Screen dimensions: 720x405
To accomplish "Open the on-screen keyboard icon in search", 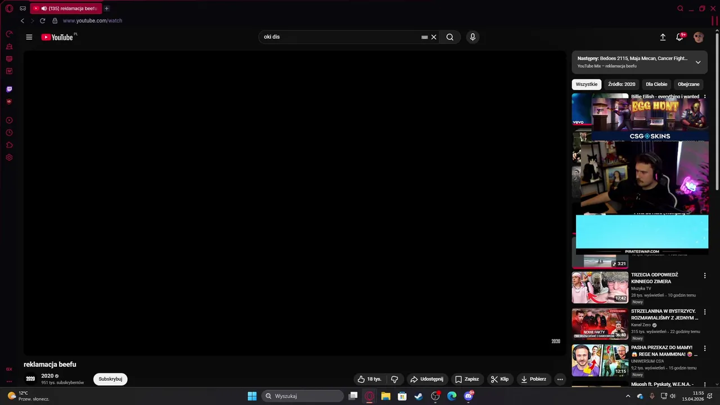I will 425,37.
